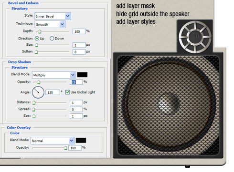Open the Drop Shadow Blend Mode dropdown (Multiply)
The width and height of the screenshot is (234, 172).
[x=53, y=75]
